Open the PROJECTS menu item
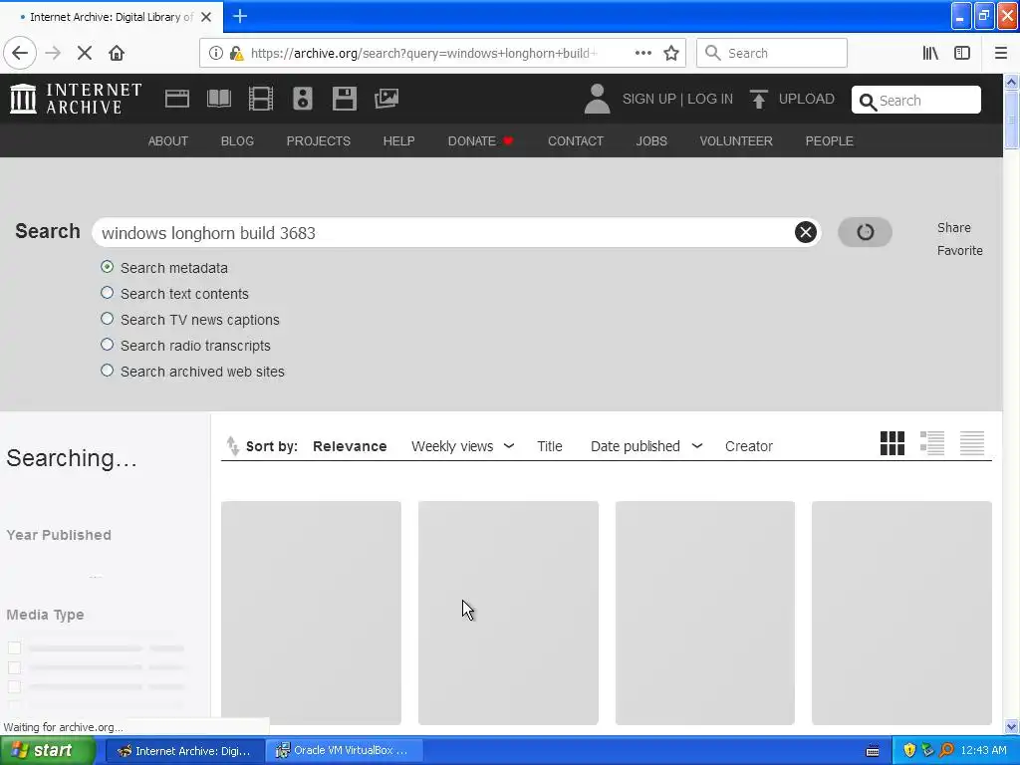 click(x=318, y=140)
